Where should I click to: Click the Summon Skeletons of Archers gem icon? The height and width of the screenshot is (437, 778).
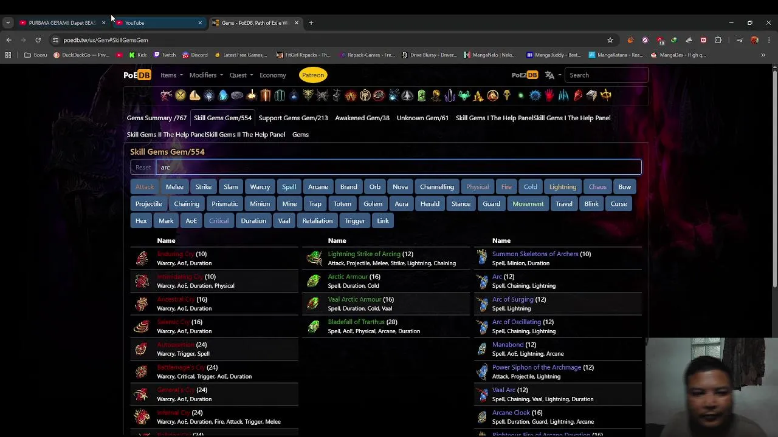coord(482,259)
